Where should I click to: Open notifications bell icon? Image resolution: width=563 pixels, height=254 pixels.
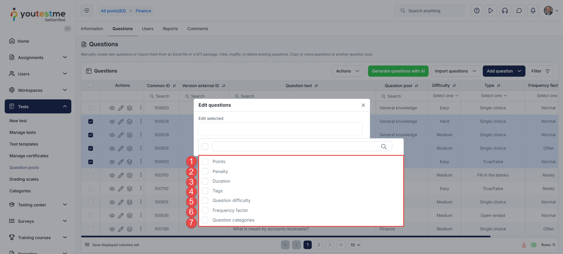point(533,11)
